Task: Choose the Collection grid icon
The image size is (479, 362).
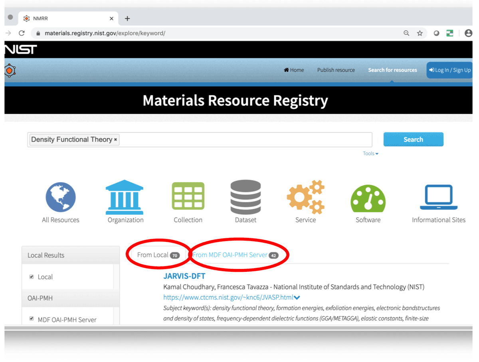Action: click(x=188, y=196)
